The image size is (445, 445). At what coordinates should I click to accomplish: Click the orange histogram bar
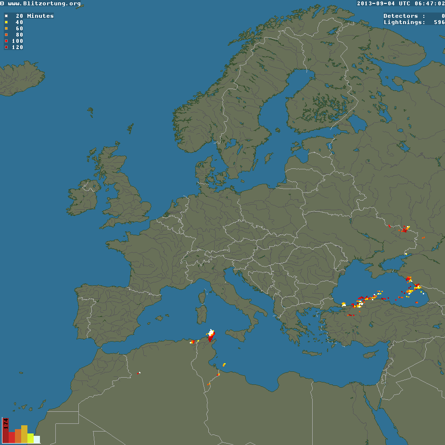click(18, 436)
